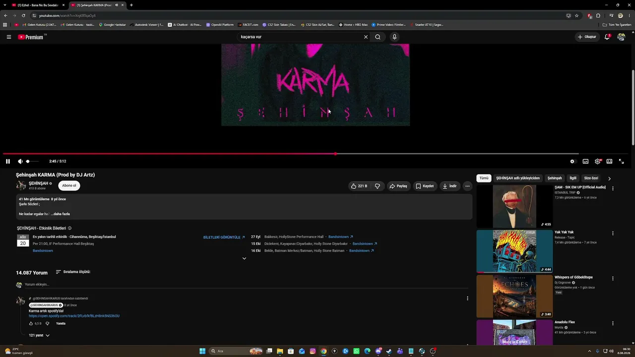Save the video with Kaydet
Viewport: 635px width, 357px height.
[x=425, y=186]
